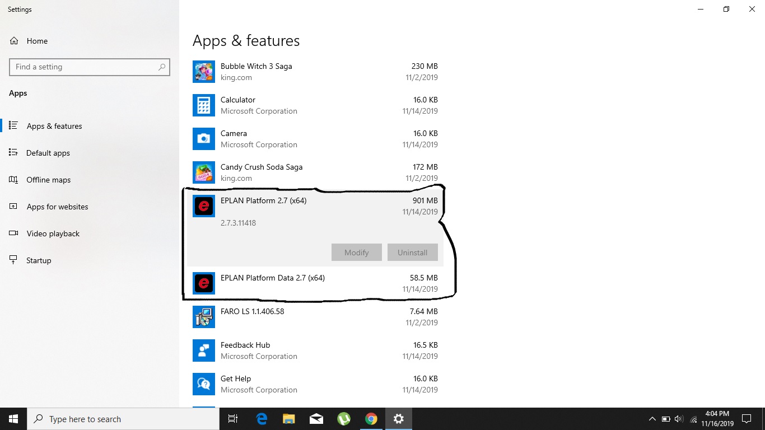Open Offline maps settings page
Viewport: 765px width, 430px height.
[90, 180]
